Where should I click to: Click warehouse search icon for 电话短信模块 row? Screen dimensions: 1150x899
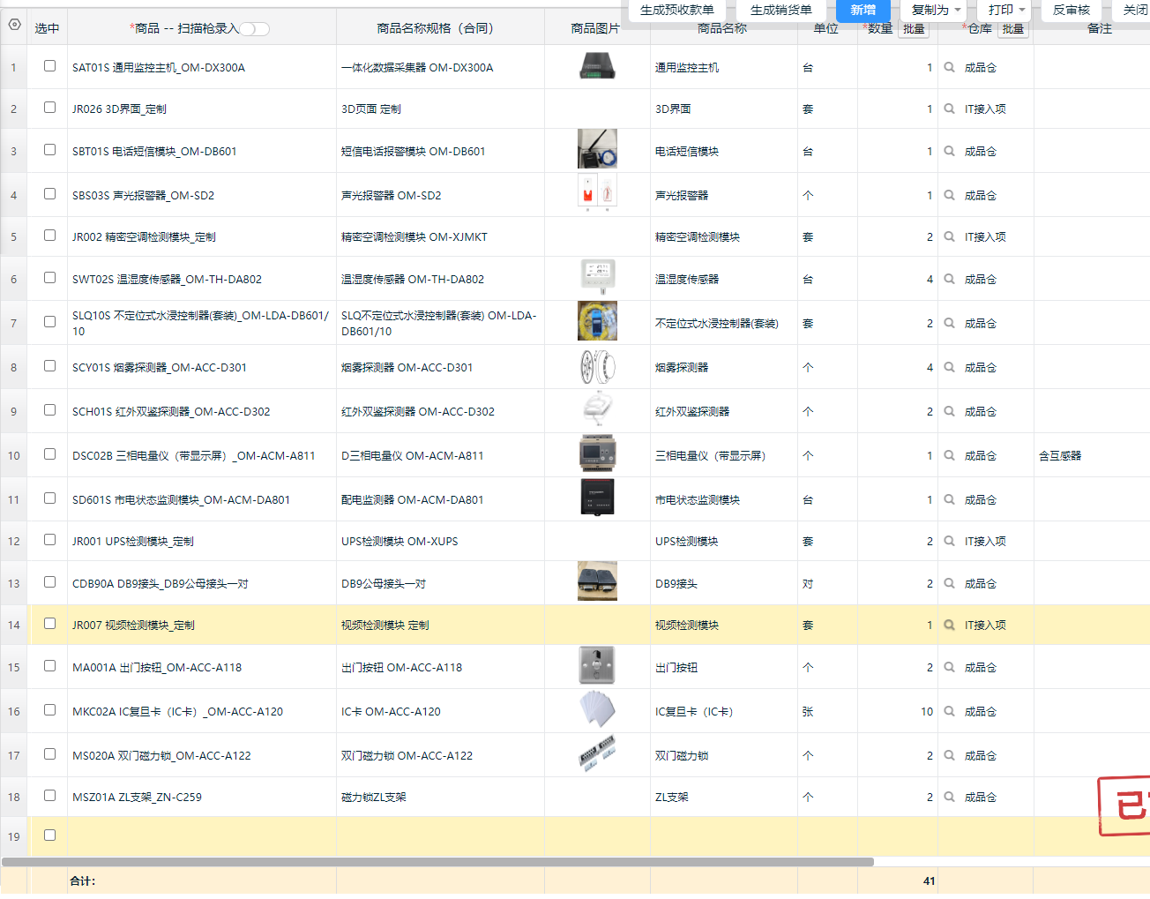tap(950, 151)
